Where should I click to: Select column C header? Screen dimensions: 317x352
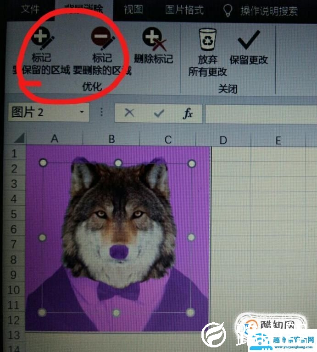coord(168,140)
